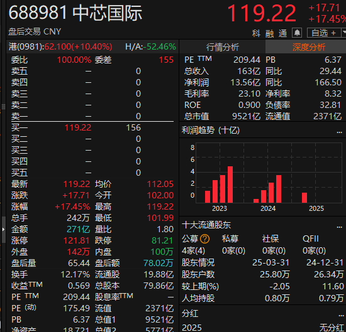Click the left sidebar expand arrow

pyautogui.click(x=3, y=230)
